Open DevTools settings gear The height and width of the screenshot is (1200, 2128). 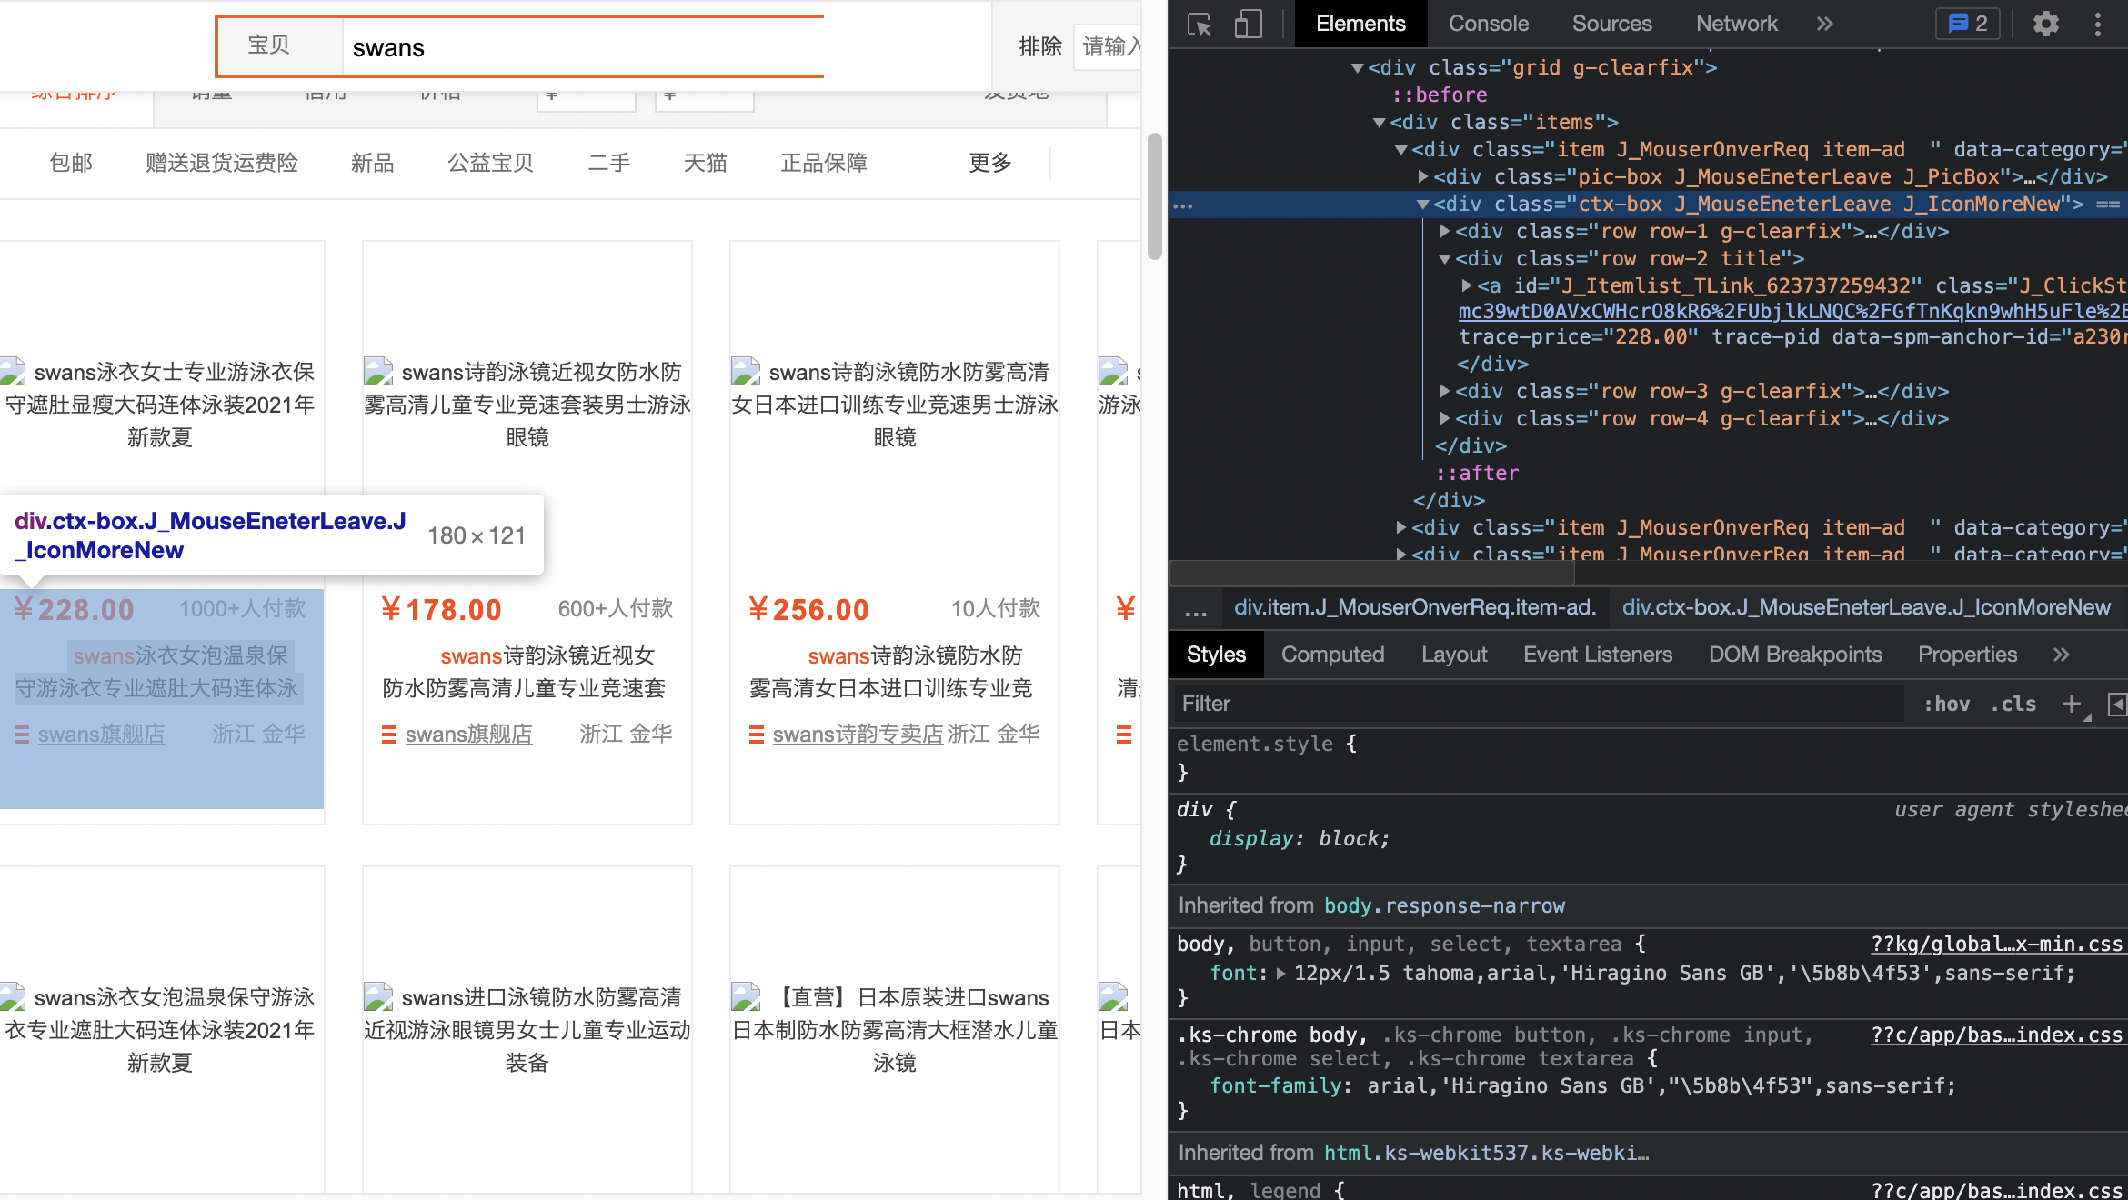click(x=2046, y=24)
